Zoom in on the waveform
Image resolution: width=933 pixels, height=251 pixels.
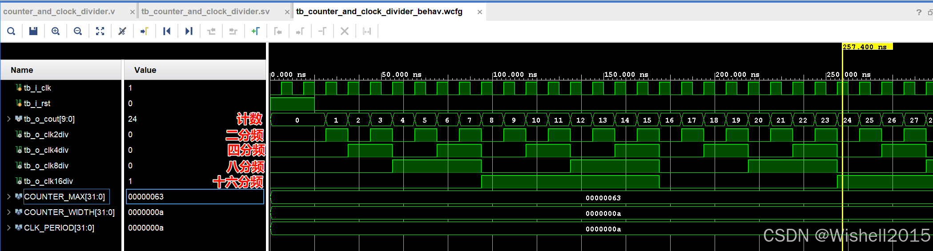coord(56,31)
